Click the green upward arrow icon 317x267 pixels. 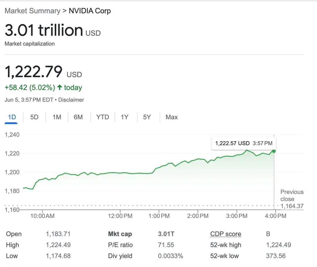59,87
